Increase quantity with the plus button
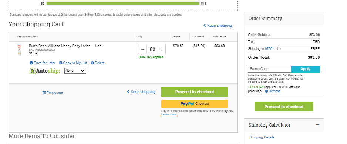347x144 pixels. tap(161, 49)
